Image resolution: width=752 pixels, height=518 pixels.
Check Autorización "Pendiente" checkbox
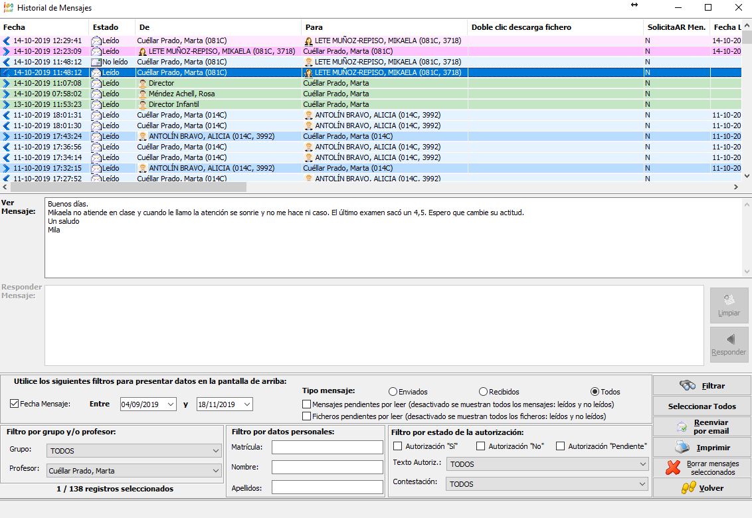coord(561,446)
